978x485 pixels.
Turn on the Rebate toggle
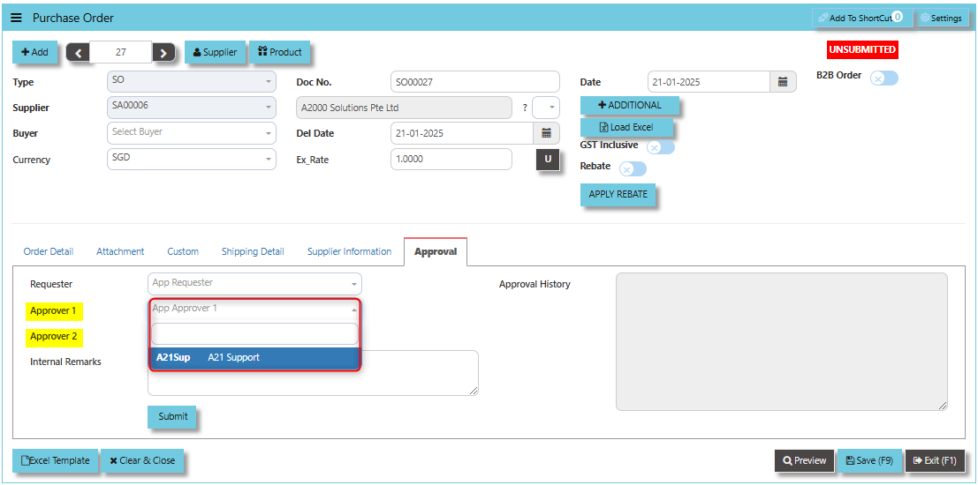pyautogui.click(x=633, y=168)
